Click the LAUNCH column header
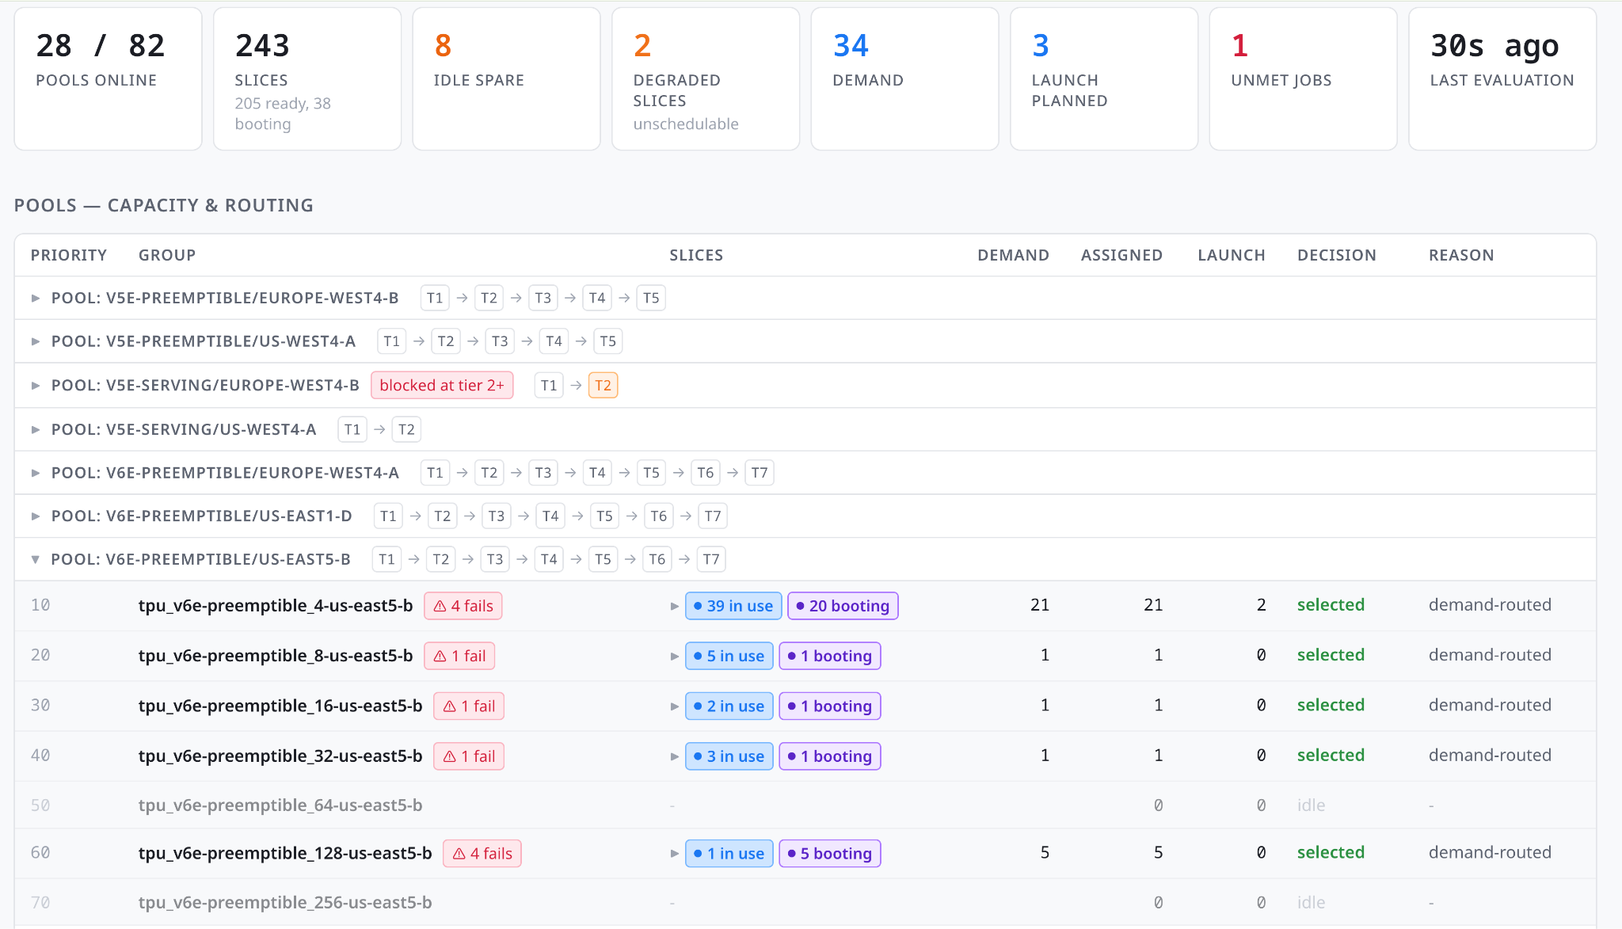Viewport: 1622px width, 929px height. pyautogui.click(x=1232, y=255)
